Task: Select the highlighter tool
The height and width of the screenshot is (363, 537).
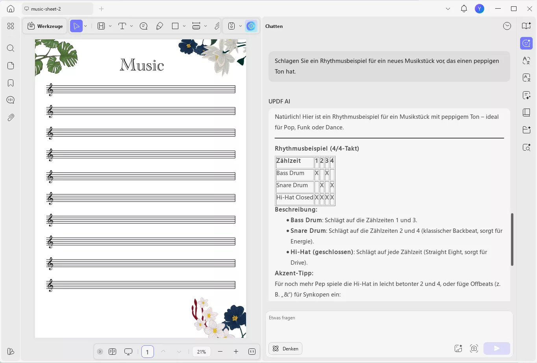Action: [x=101, y=26]
